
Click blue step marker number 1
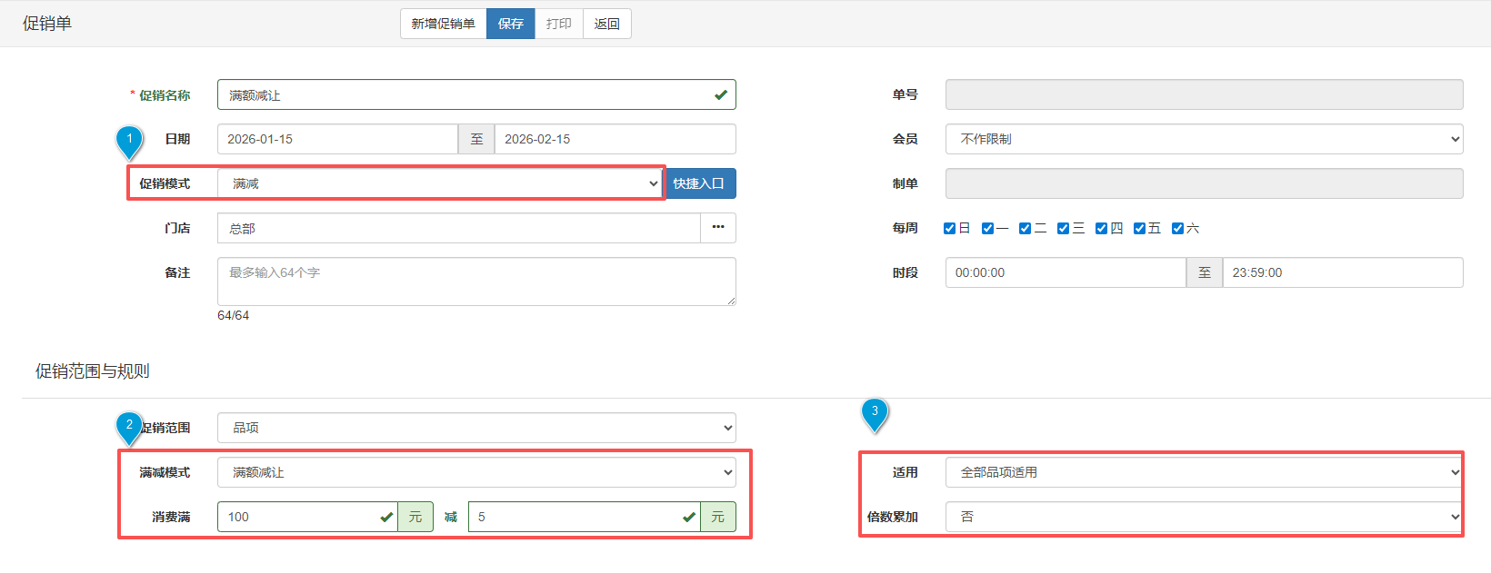point(129,141)
